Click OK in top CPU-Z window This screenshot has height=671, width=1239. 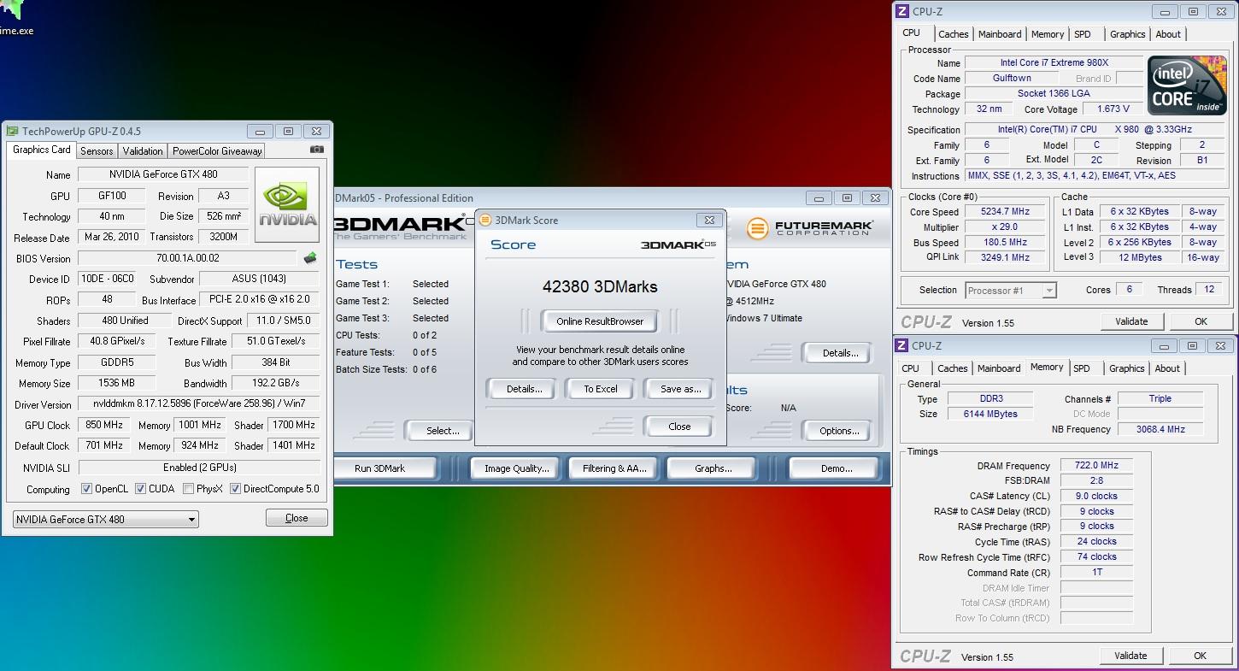(1201, 321)
